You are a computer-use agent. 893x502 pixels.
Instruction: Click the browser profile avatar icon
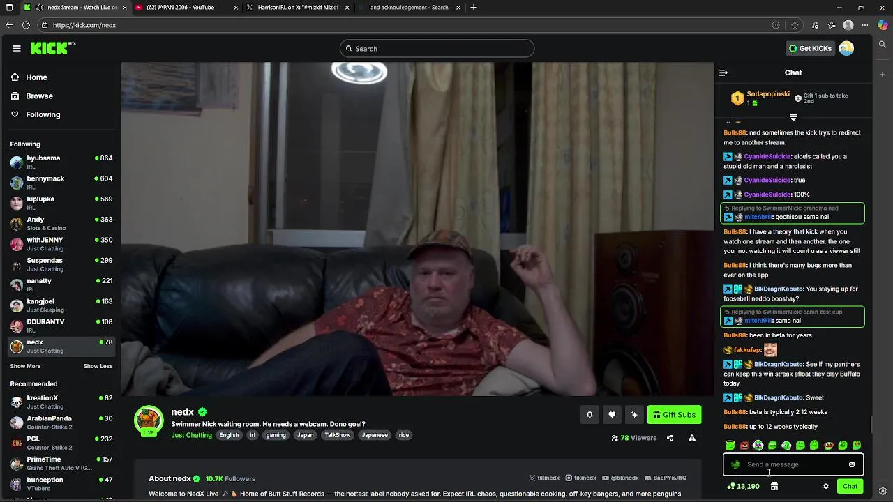tap(848, 25)
